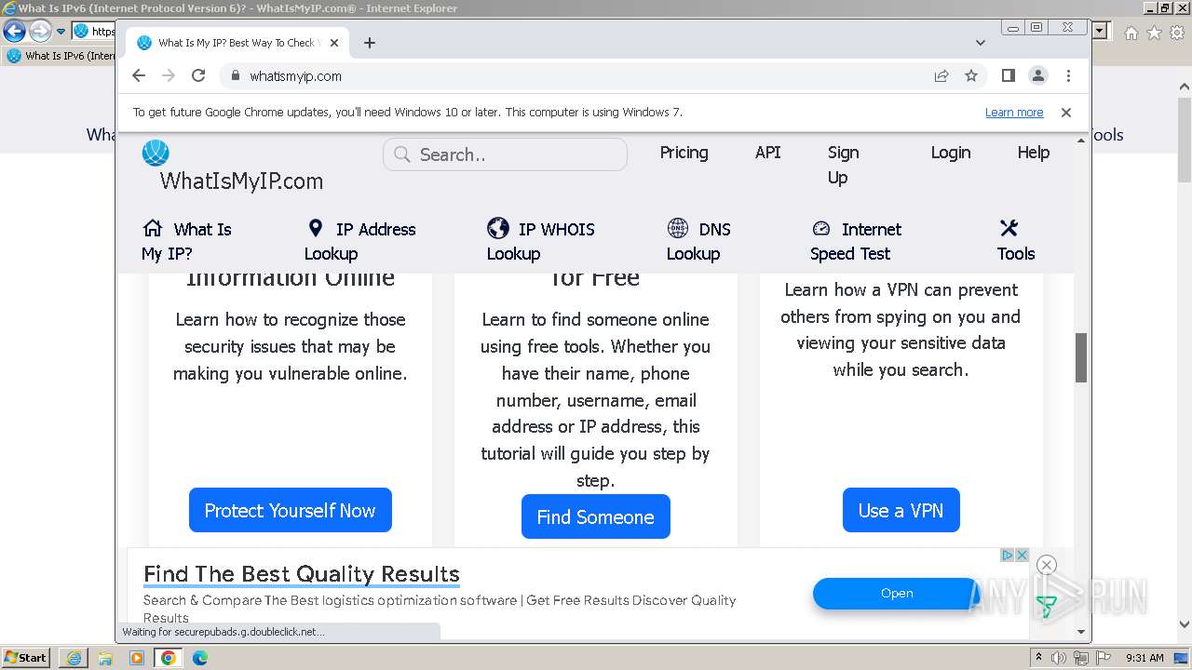Click the Chrome page vertical scrollbar thumb
This screenshot has width=1192, height=670.
(1081, 357)
